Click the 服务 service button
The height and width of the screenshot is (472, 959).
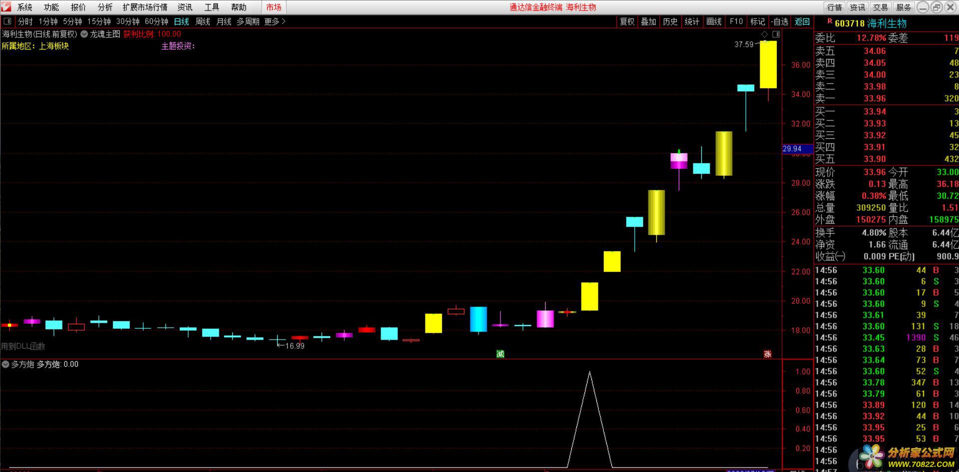[904, 7]
